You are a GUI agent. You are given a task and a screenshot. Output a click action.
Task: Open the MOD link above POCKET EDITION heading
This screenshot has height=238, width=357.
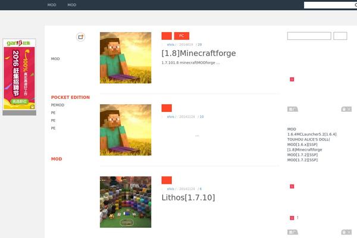tap(55, 59)
